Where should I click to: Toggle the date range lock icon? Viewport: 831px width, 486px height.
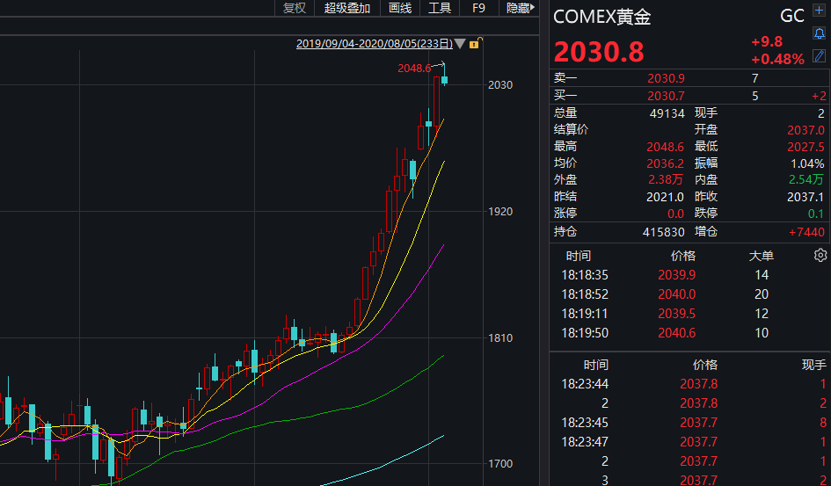pos(475,43)
